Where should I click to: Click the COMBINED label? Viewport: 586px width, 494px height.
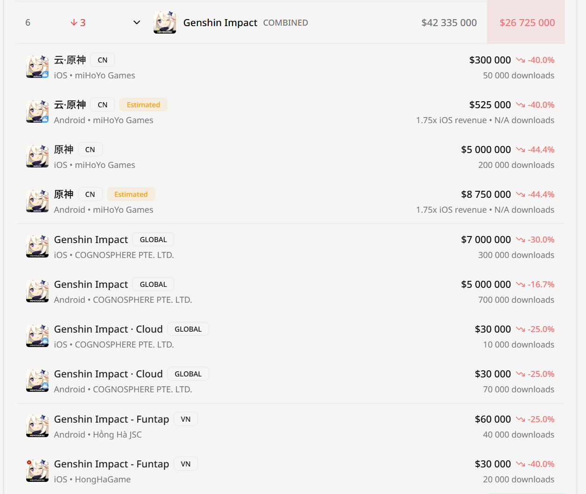286,22
